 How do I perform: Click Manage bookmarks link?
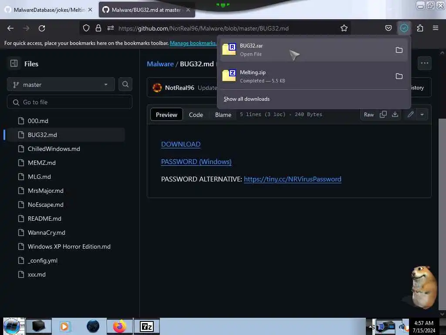coord(193,43)
